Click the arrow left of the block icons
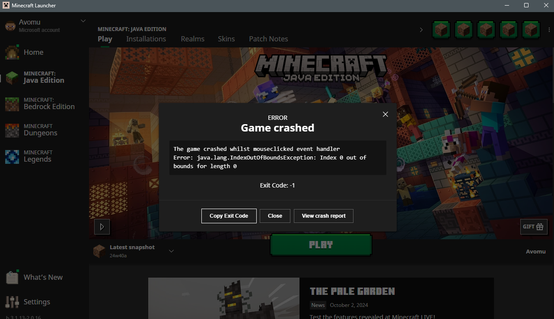 (x=421, y=30)
